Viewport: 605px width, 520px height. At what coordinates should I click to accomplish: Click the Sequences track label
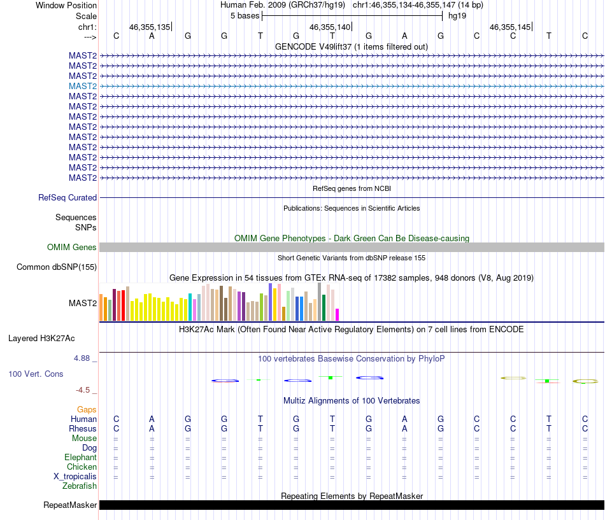coord(76,217)
